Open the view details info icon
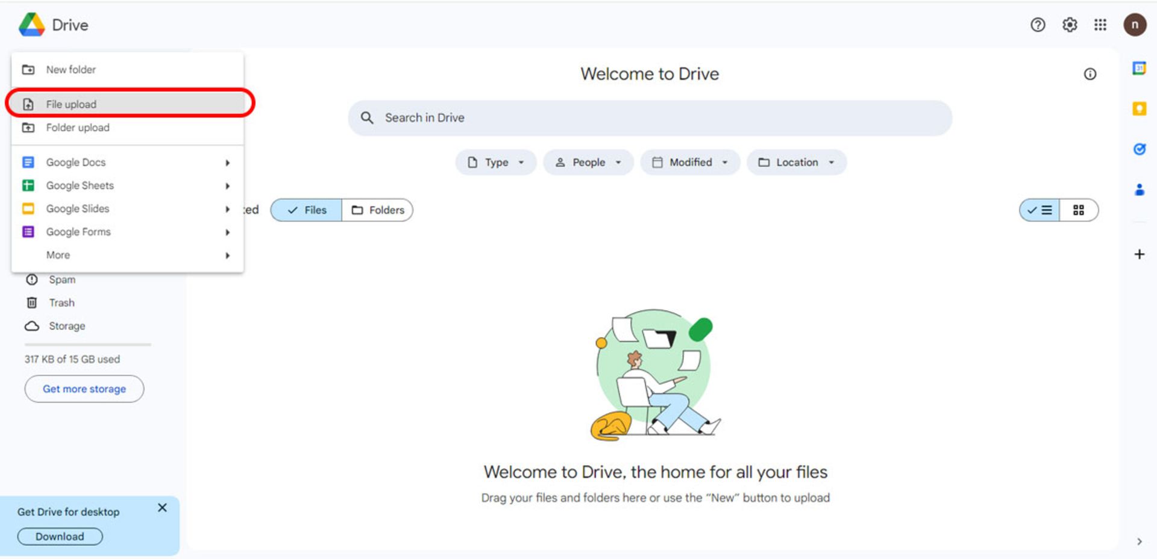Image resolution: width=1157 pixels, height=559 pixels. coord(1090,74)
